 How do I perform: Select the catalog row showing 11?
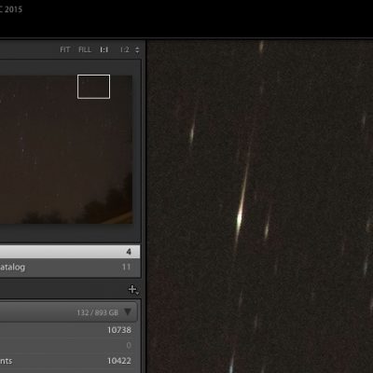coord(70,267)
